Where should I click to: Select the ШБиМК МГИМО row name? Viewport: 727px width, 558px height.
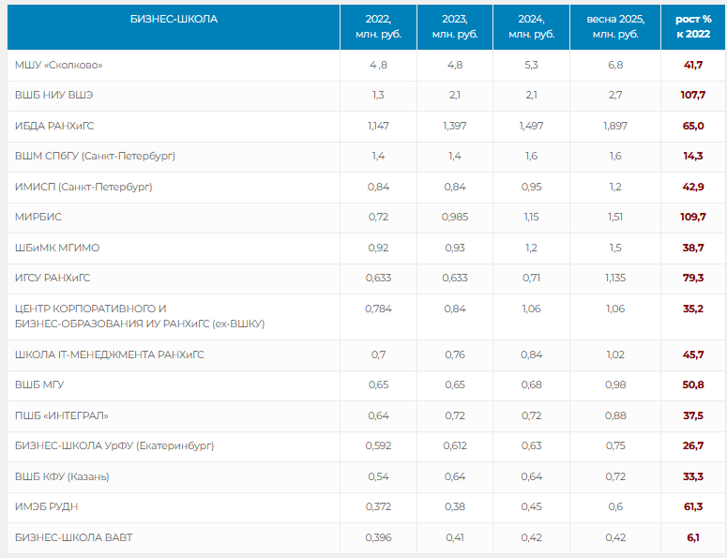pos(57,248)
